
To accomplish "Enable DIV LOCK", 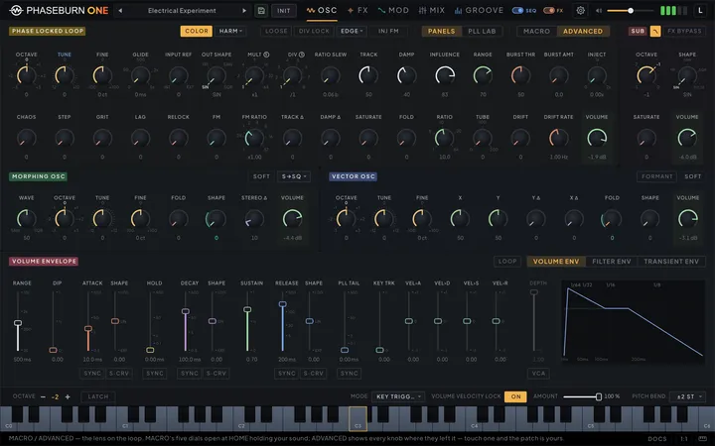I will pos(314,31).
